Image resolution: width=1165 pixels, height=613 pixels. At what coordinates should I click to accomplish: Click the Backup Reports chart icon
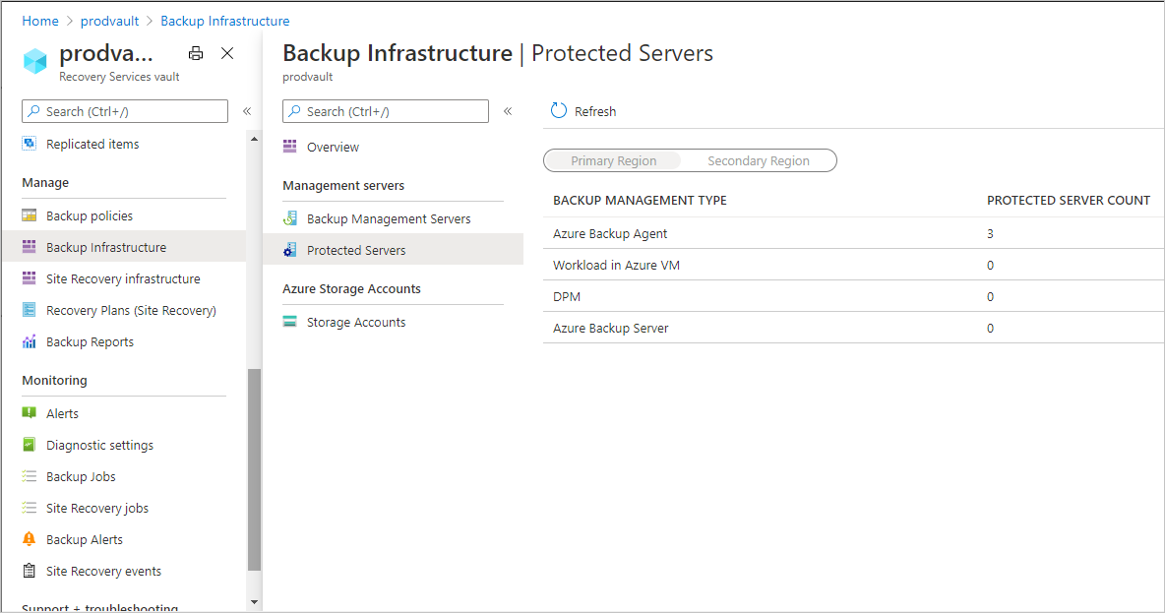click(x=29, y=342)
